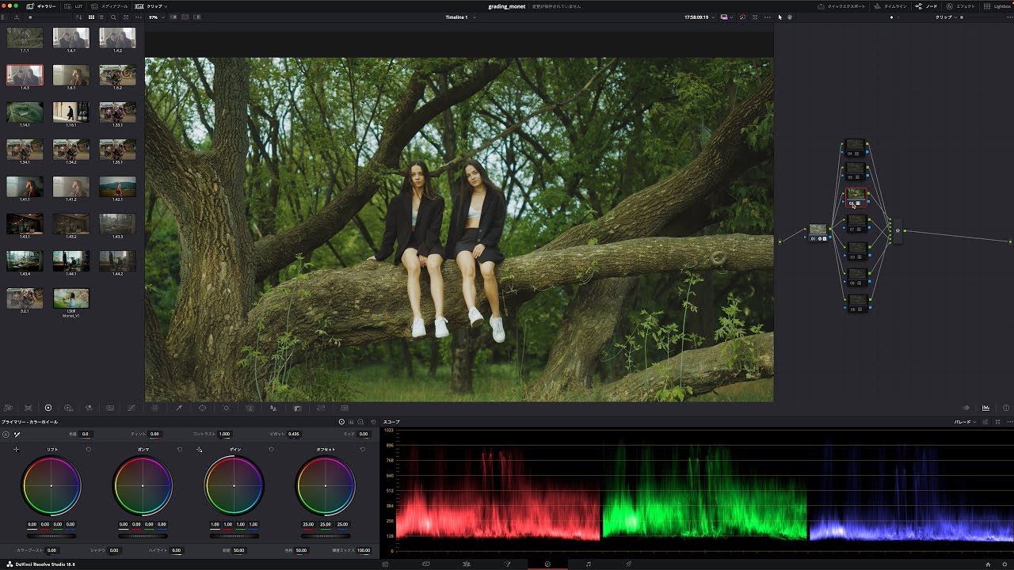The image size is (1014, 570).
Task: Pick the white balance eyedropper
Action: [x=17, y=434]
